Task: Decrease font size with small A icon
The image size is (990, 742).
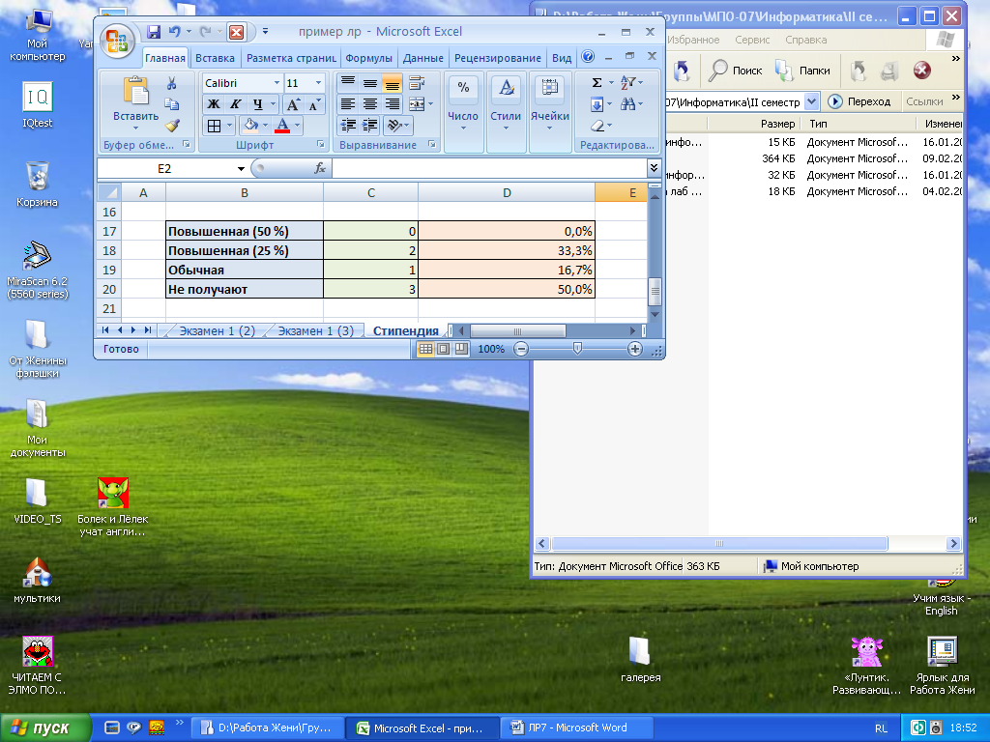Action: click(x=314, y=104)
